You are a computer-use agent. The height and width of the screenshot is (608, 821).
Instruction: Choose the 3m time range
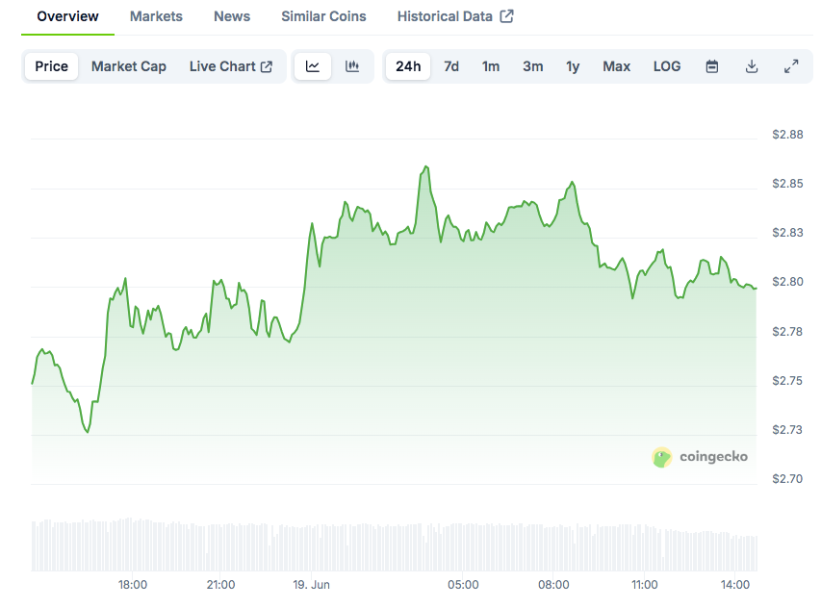[x=532, y=66]
